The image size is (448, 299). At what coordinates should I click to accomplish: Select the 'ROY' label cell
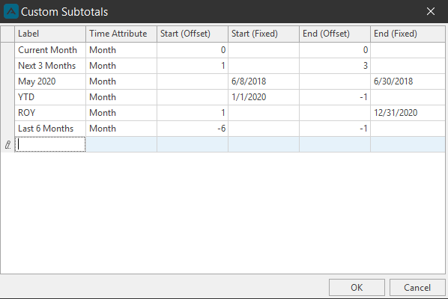[50, 113]
